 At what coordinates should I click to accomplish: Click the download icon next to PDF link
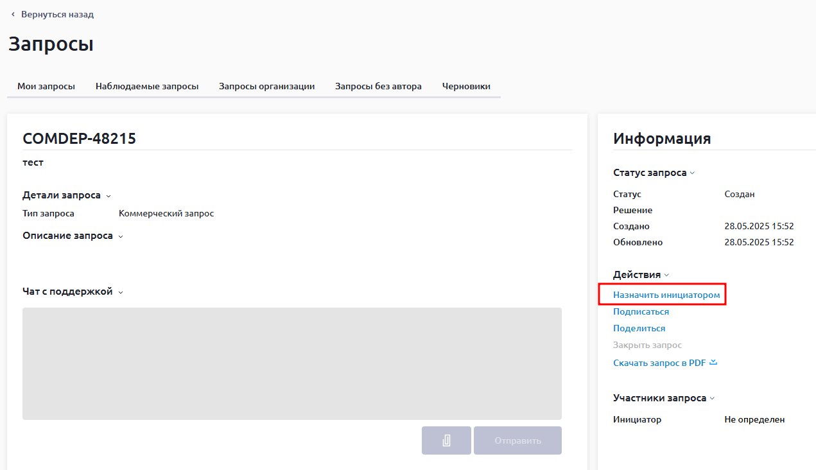(713, 363)
